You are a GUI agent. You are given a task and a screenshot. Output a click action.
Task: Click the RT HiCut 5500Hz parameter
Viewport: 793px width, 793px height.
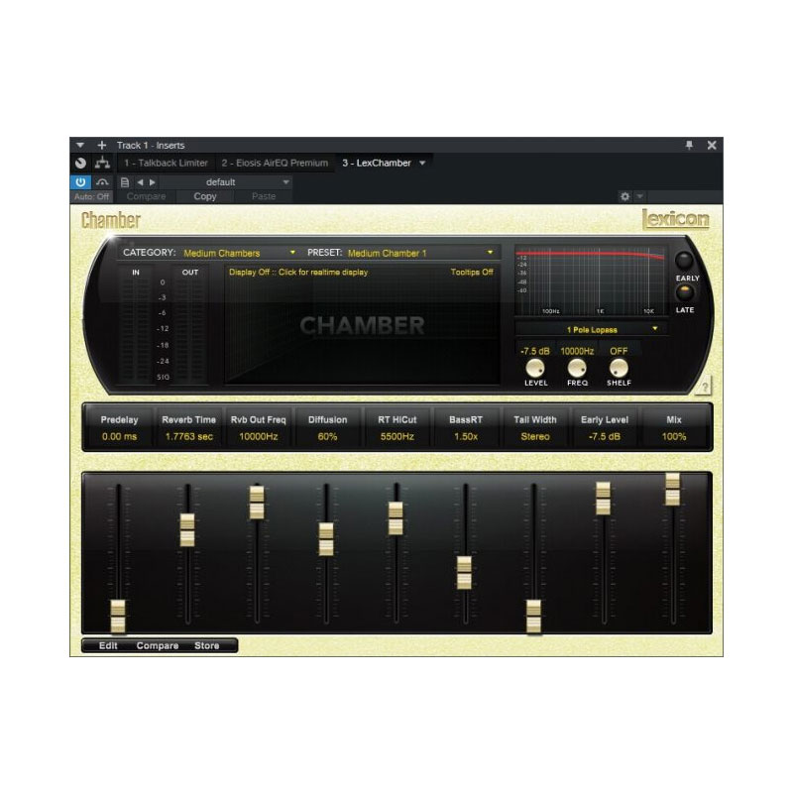[397, 428]
